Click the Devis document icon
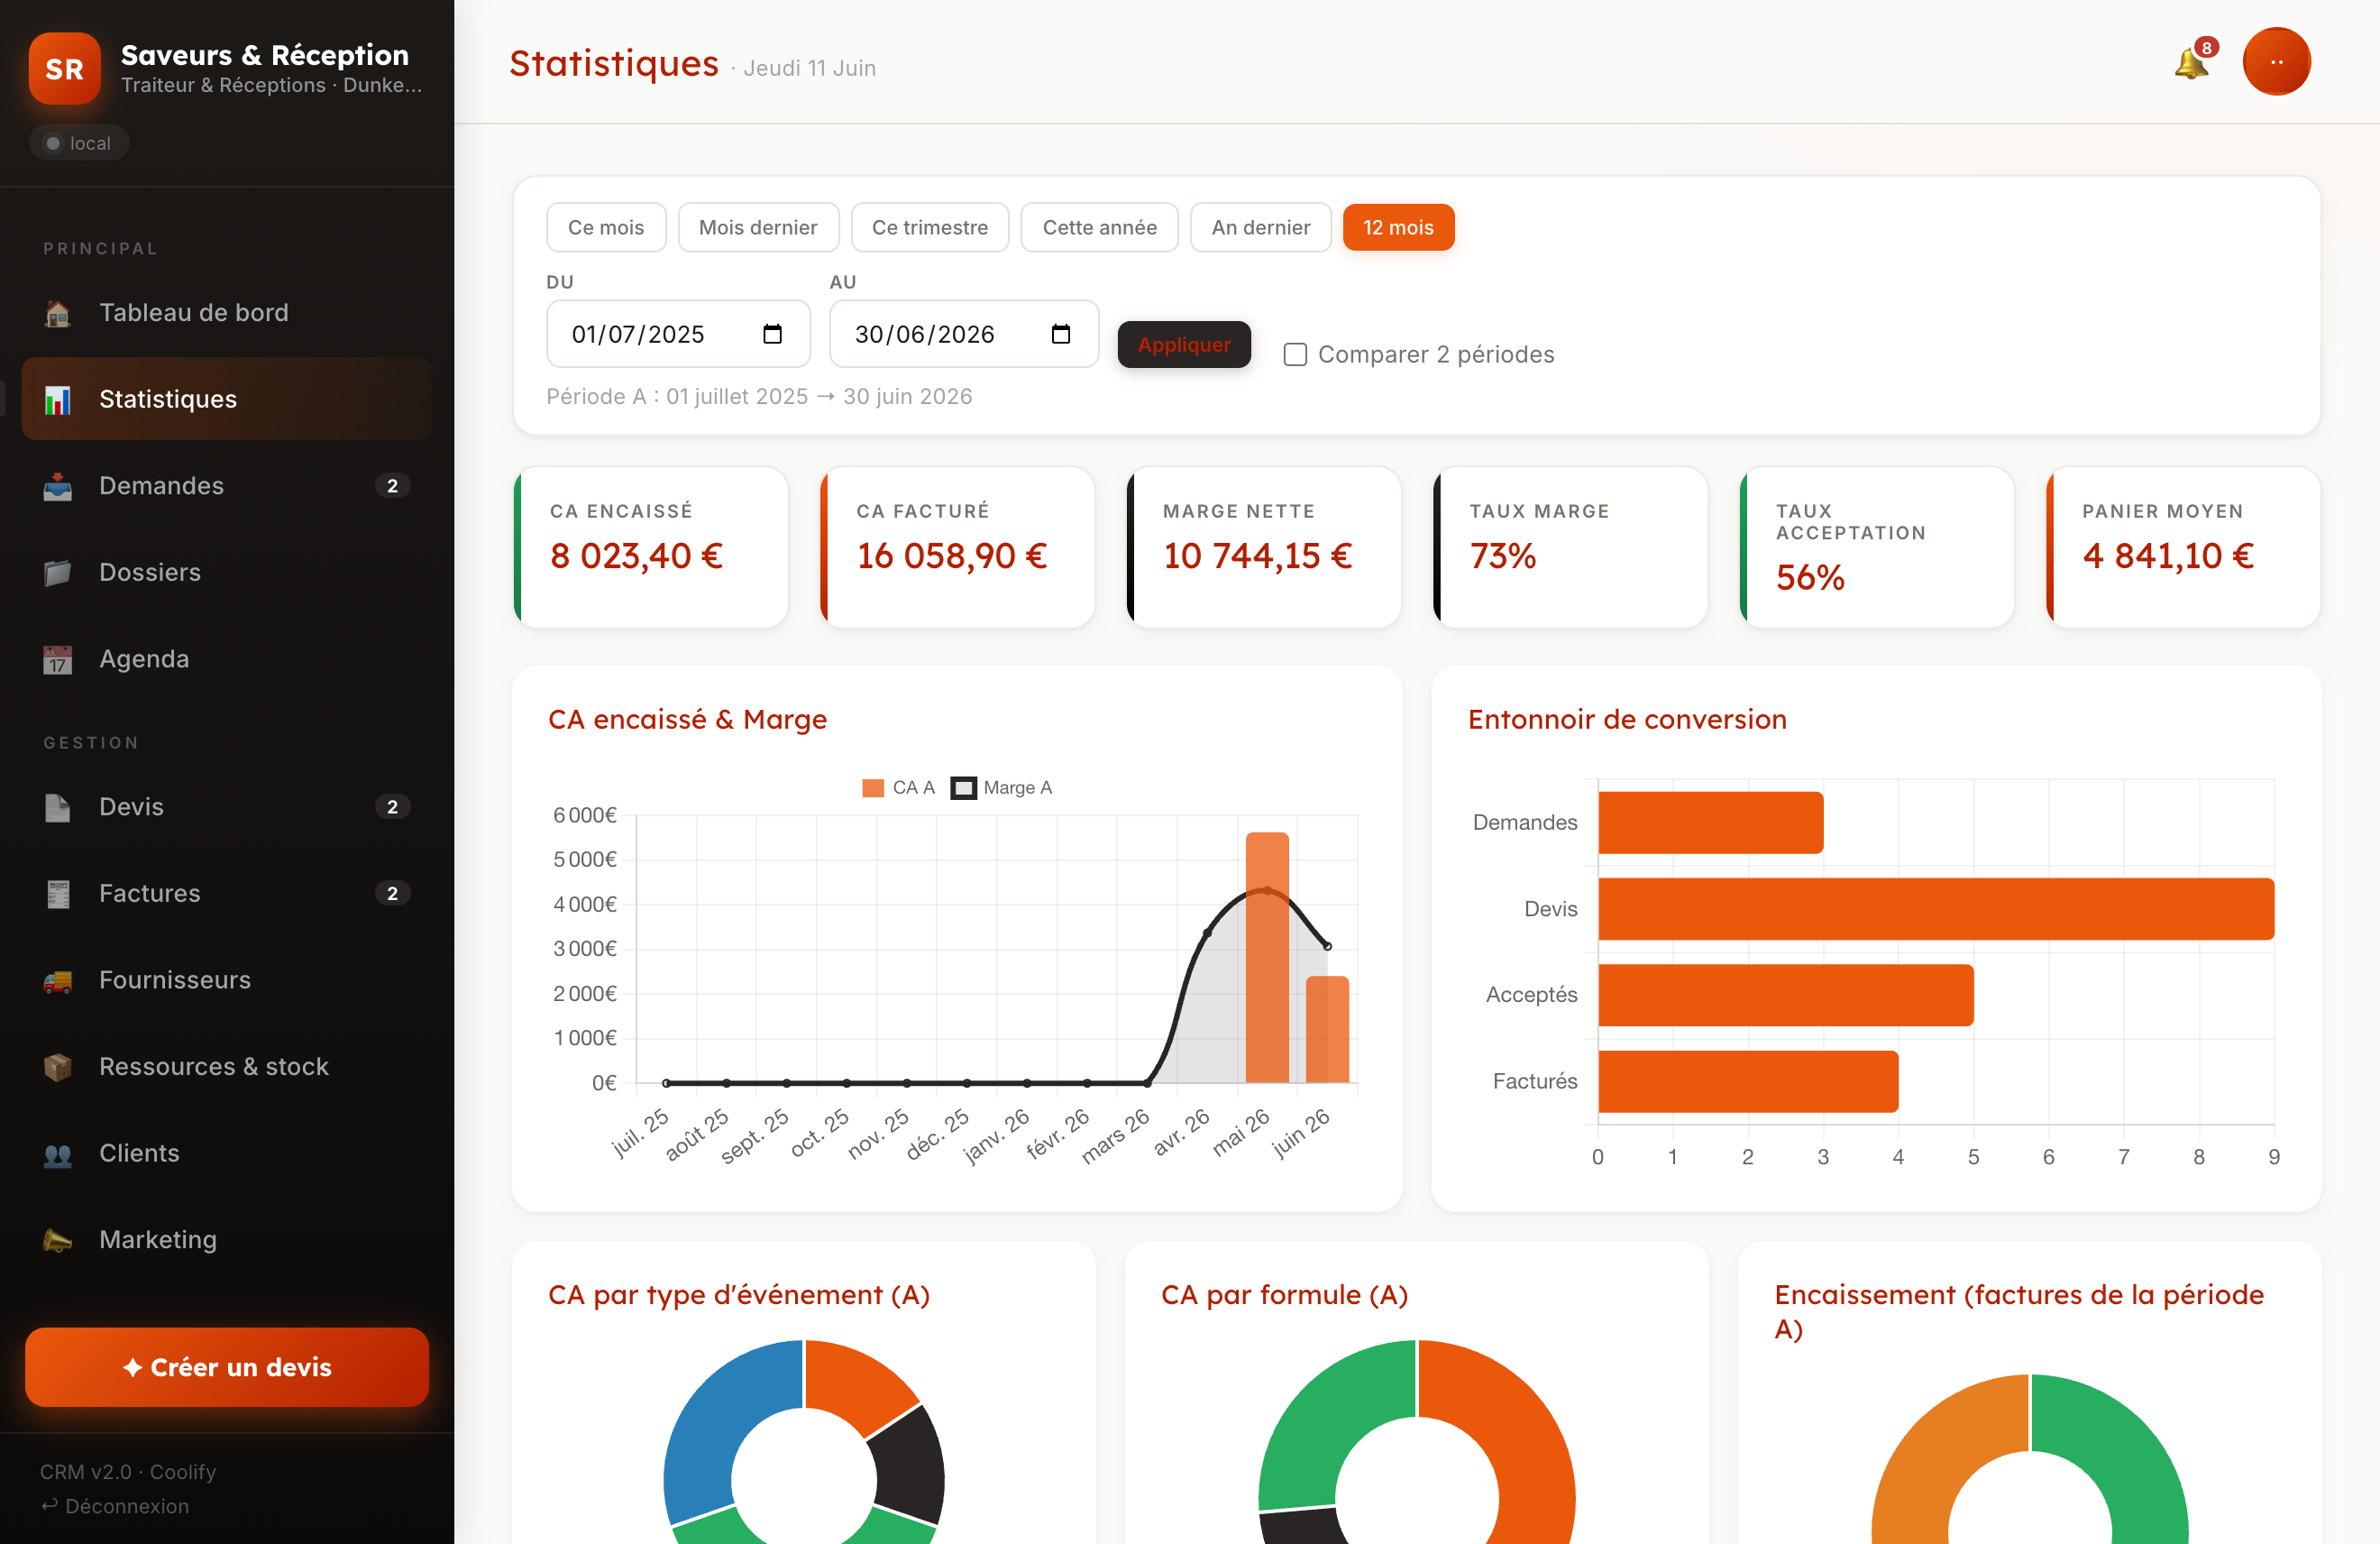The image size is (2380, 1544). point(58,807)
